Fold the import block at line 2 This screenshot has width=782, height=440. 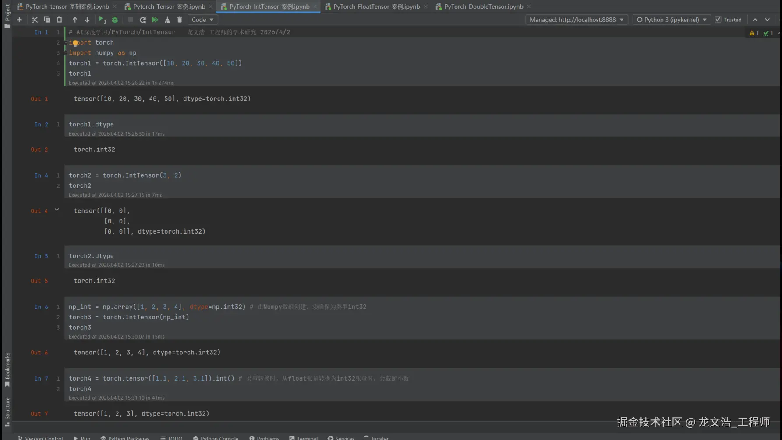pyautogui.click(x=66, y=42)
